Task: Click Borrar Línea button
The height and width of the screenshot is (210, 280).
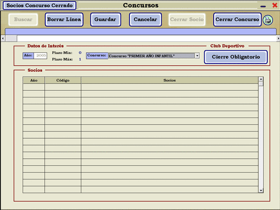Action: click(x=64, y=19)
